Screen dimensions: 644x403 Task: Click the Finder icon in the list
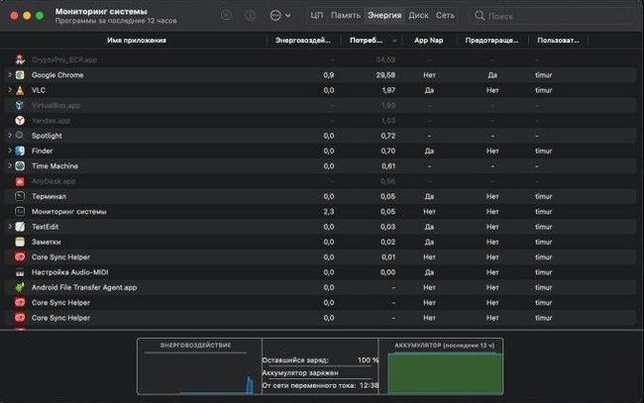coord(21,151)
